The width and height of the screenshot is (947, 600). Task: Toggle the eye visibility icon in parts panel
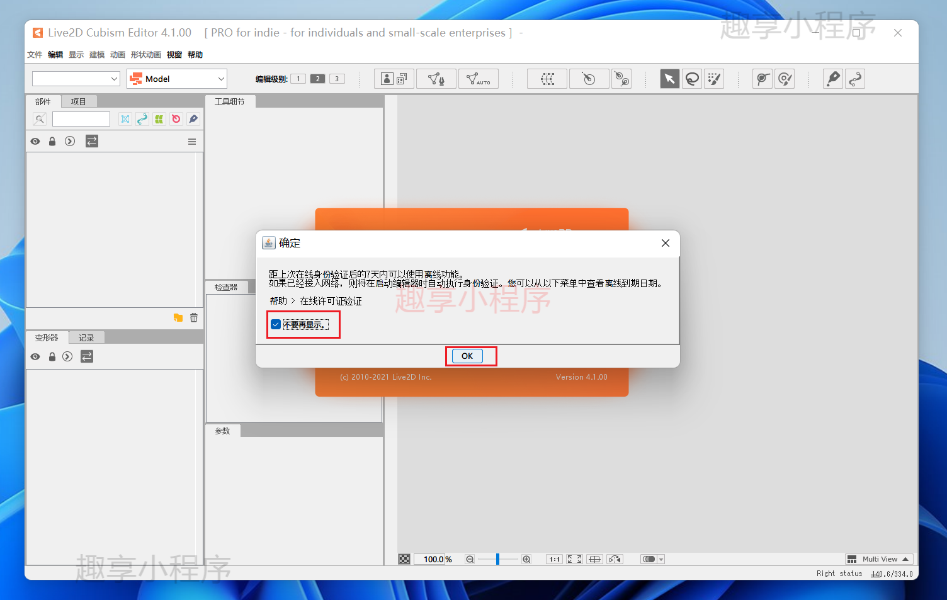tap(35, 141)
